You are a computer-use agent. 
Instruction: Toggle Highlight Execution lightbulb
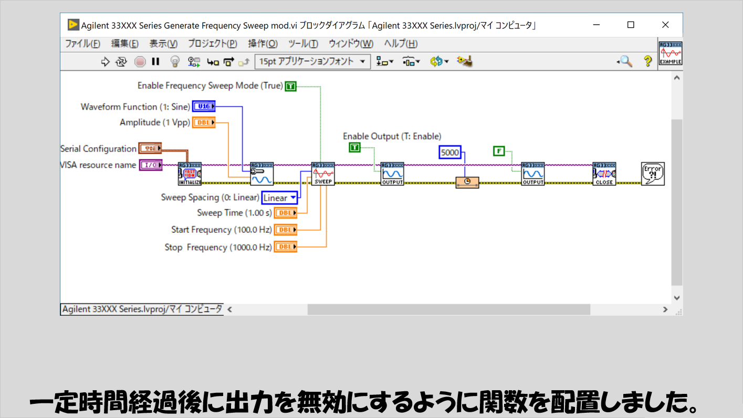pyautogui.click(x=175, y=61)
